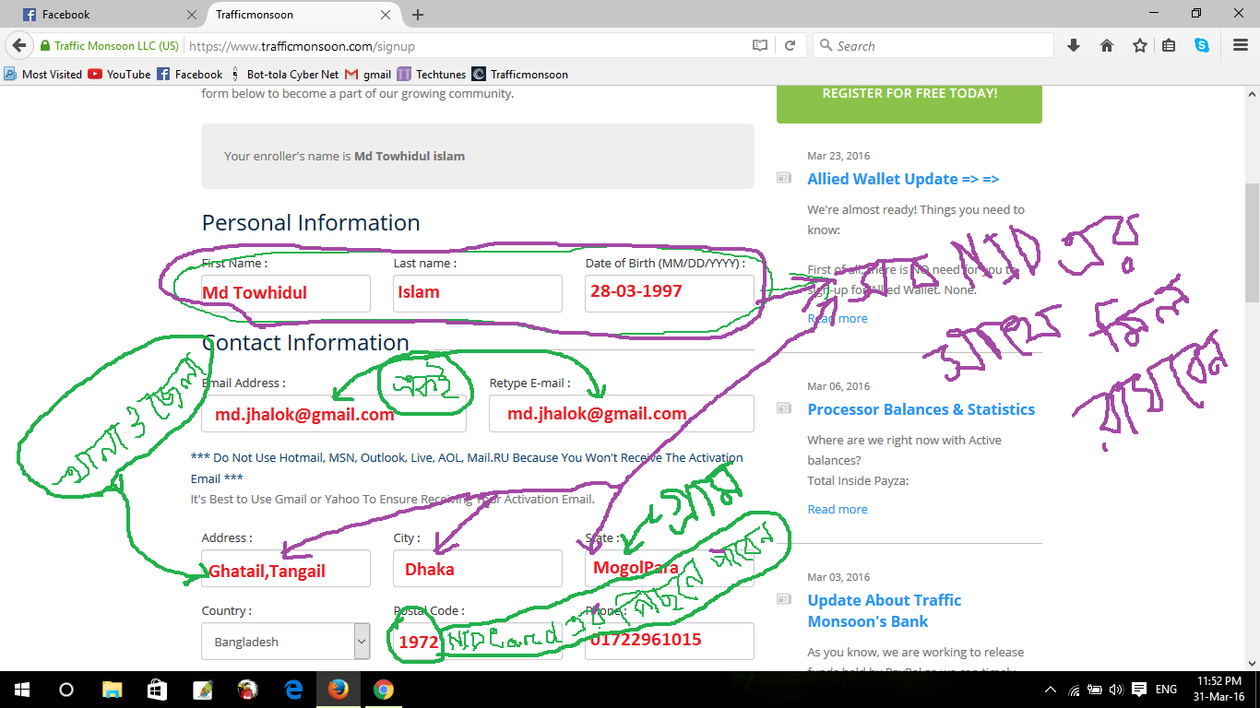The image size is (1260, 708).
Task: Click the ENG language indicator
Action: pyautogui.click(x=1166, y=690)
